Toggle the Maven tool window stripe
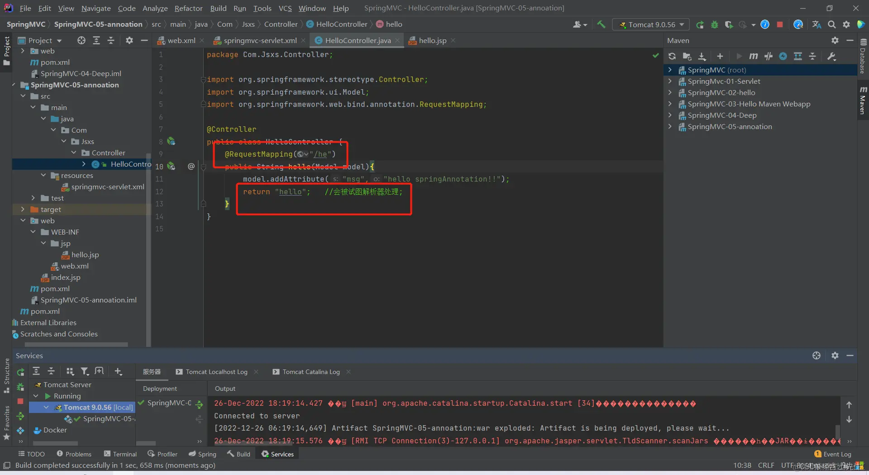 point(863,101)
